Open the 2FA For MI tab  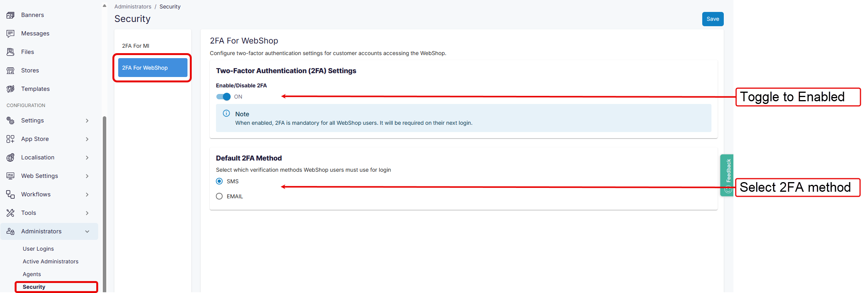coord(153,46)
